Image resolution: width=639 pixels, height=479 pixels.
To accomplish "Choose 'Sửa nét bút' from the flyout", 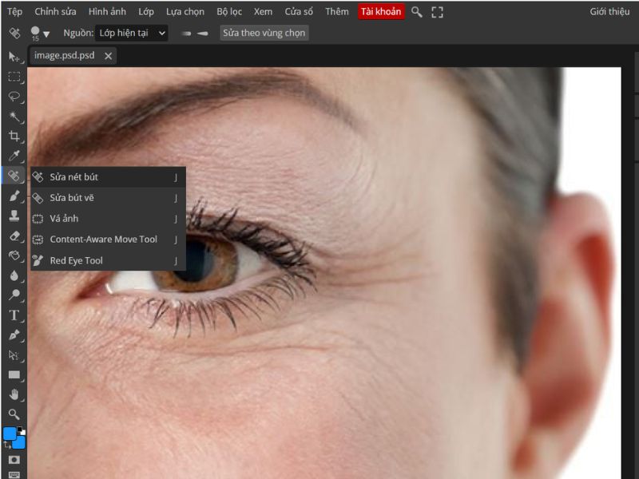I will [109, 176].
